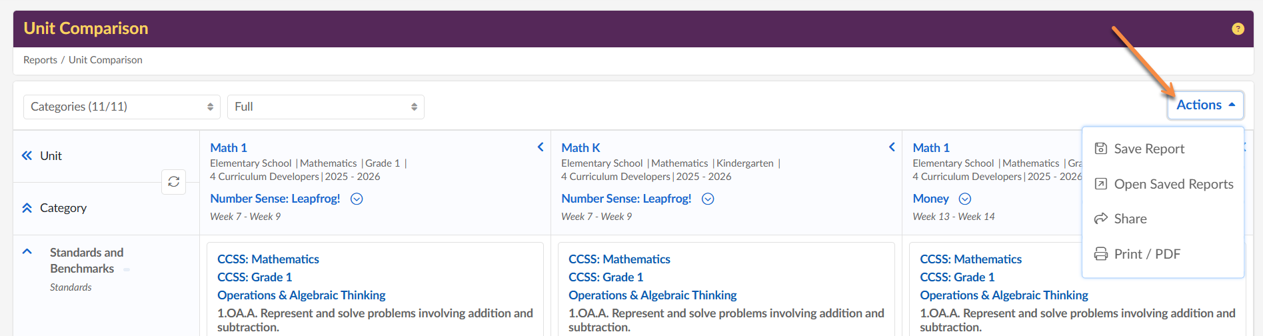
Task: Click the double up chevron beside Category
Action: (x=27, y=208)
